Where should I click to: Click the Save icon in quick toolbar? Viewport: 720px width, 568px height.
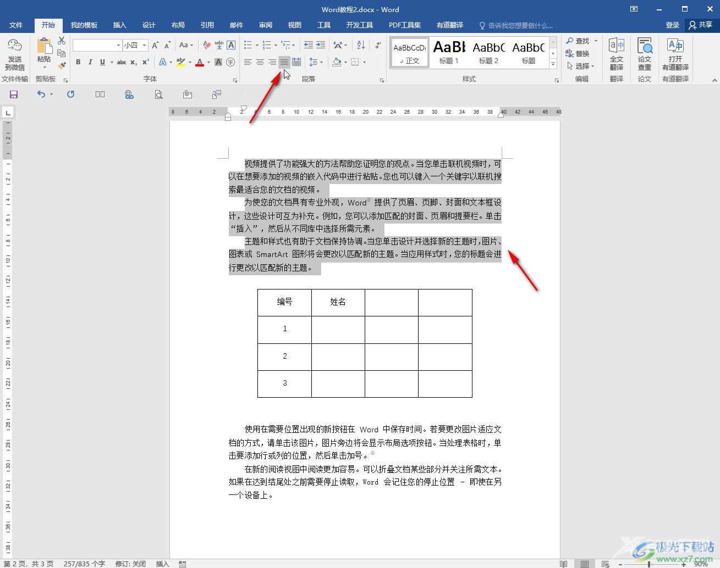[14, 94]
